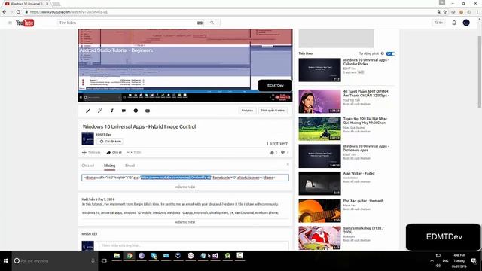Click inside the iframe embed code field
This screenshot has width=482, height=271.
[185, 178]
